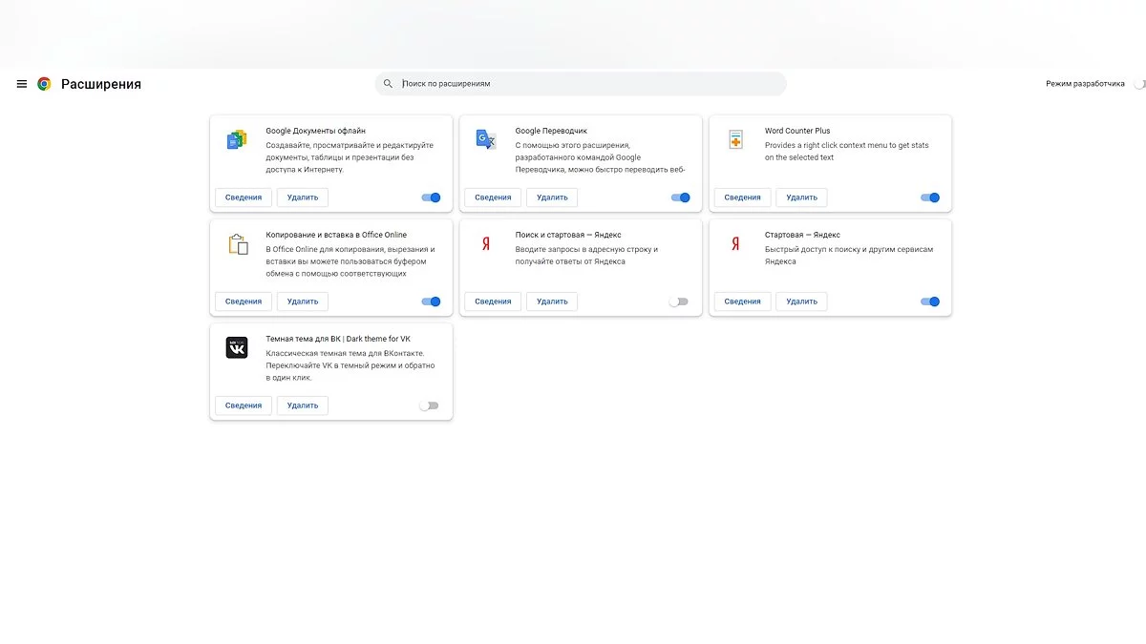Screen dimensions: 1146x644
Task: Click the Темная тема для ВК title
Action: pyautogui.click(x=338, y=339)
